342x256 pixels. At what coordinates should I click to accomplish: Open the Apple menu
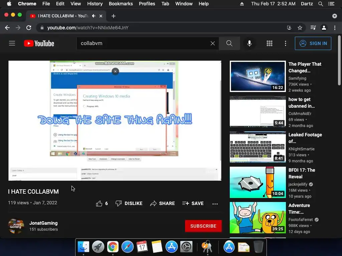click(x=9, y=4)
